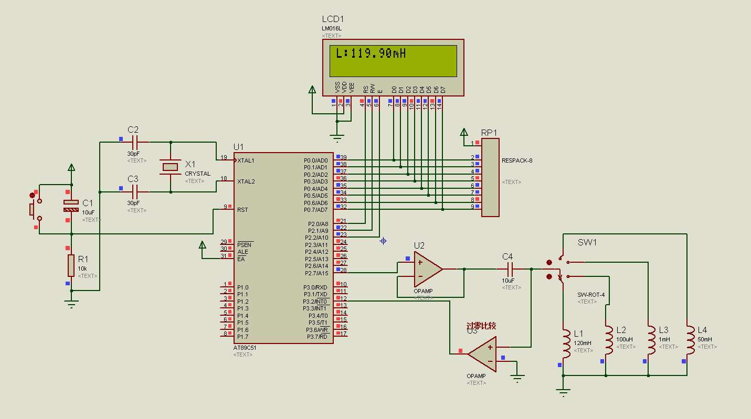The width and height of the screenshot is (751, 419).
Task: Click the PSEN pin label
Action: click(244, 245)
